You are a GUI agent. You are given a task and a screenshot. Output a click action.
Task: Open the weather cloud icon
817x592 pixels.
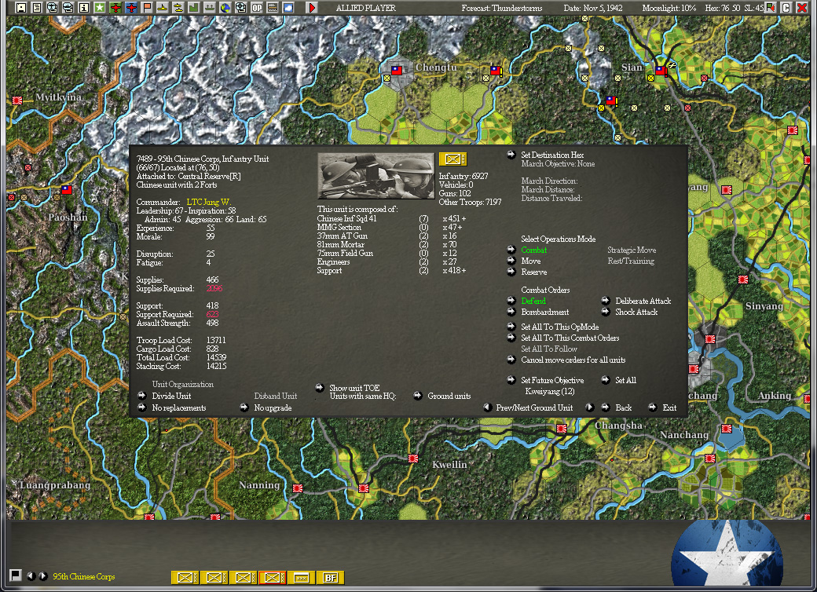pos(288,7)
